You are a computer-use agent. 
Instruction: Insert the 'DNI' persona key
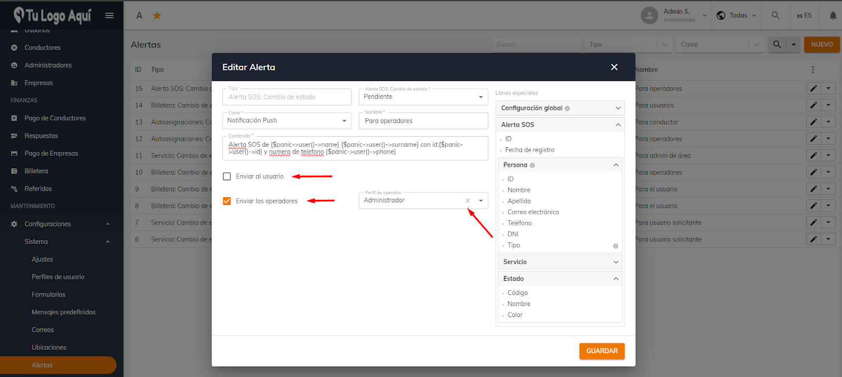coord(513,235)
